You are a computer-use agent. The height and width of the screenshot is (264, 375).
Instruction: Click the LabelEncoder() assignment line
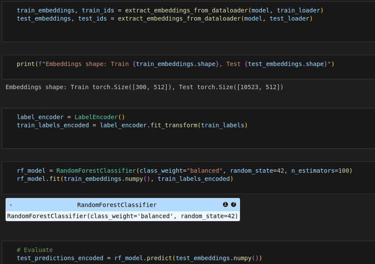tap(70, 117)
